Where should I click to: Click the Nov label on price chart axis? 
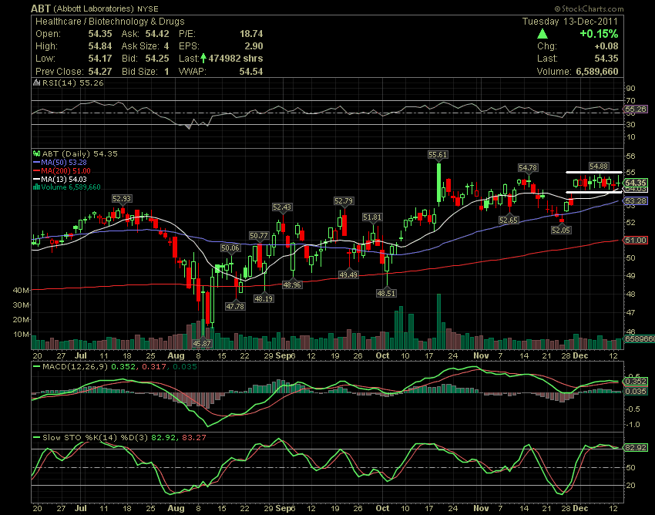(481, 355)
